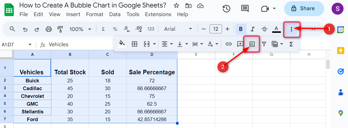Click the Share button
348x128 pixels.
304,8
